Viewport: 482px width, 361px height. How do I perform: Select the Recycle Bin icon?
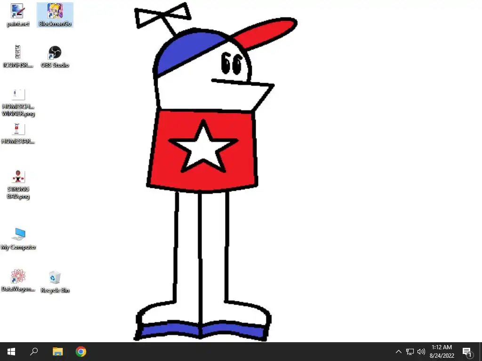tap(55, 282)
